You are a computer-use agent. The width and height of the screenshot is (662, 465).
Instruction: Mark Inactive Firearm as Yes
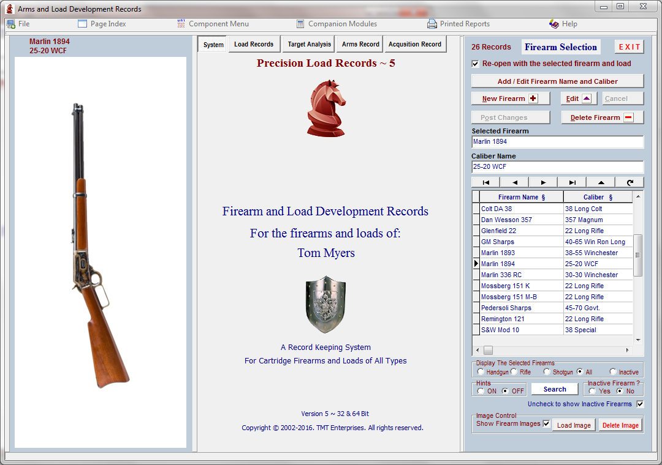pos(592,391)
